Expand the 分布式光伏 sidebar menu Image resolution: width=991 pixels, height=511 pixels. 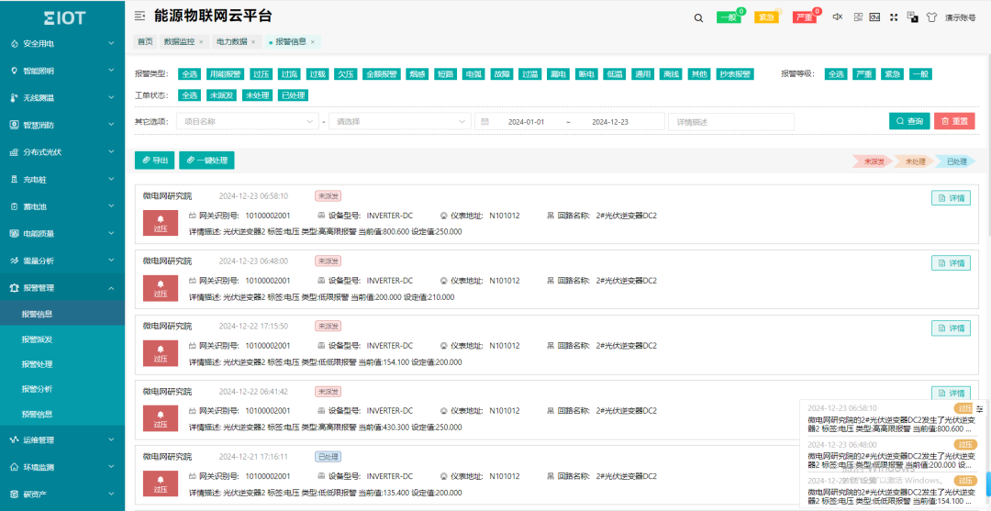62,152
